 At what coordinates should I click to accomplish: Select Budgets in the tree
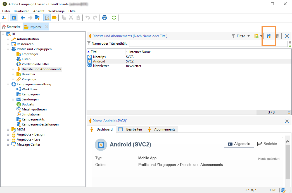click(28, 104)
